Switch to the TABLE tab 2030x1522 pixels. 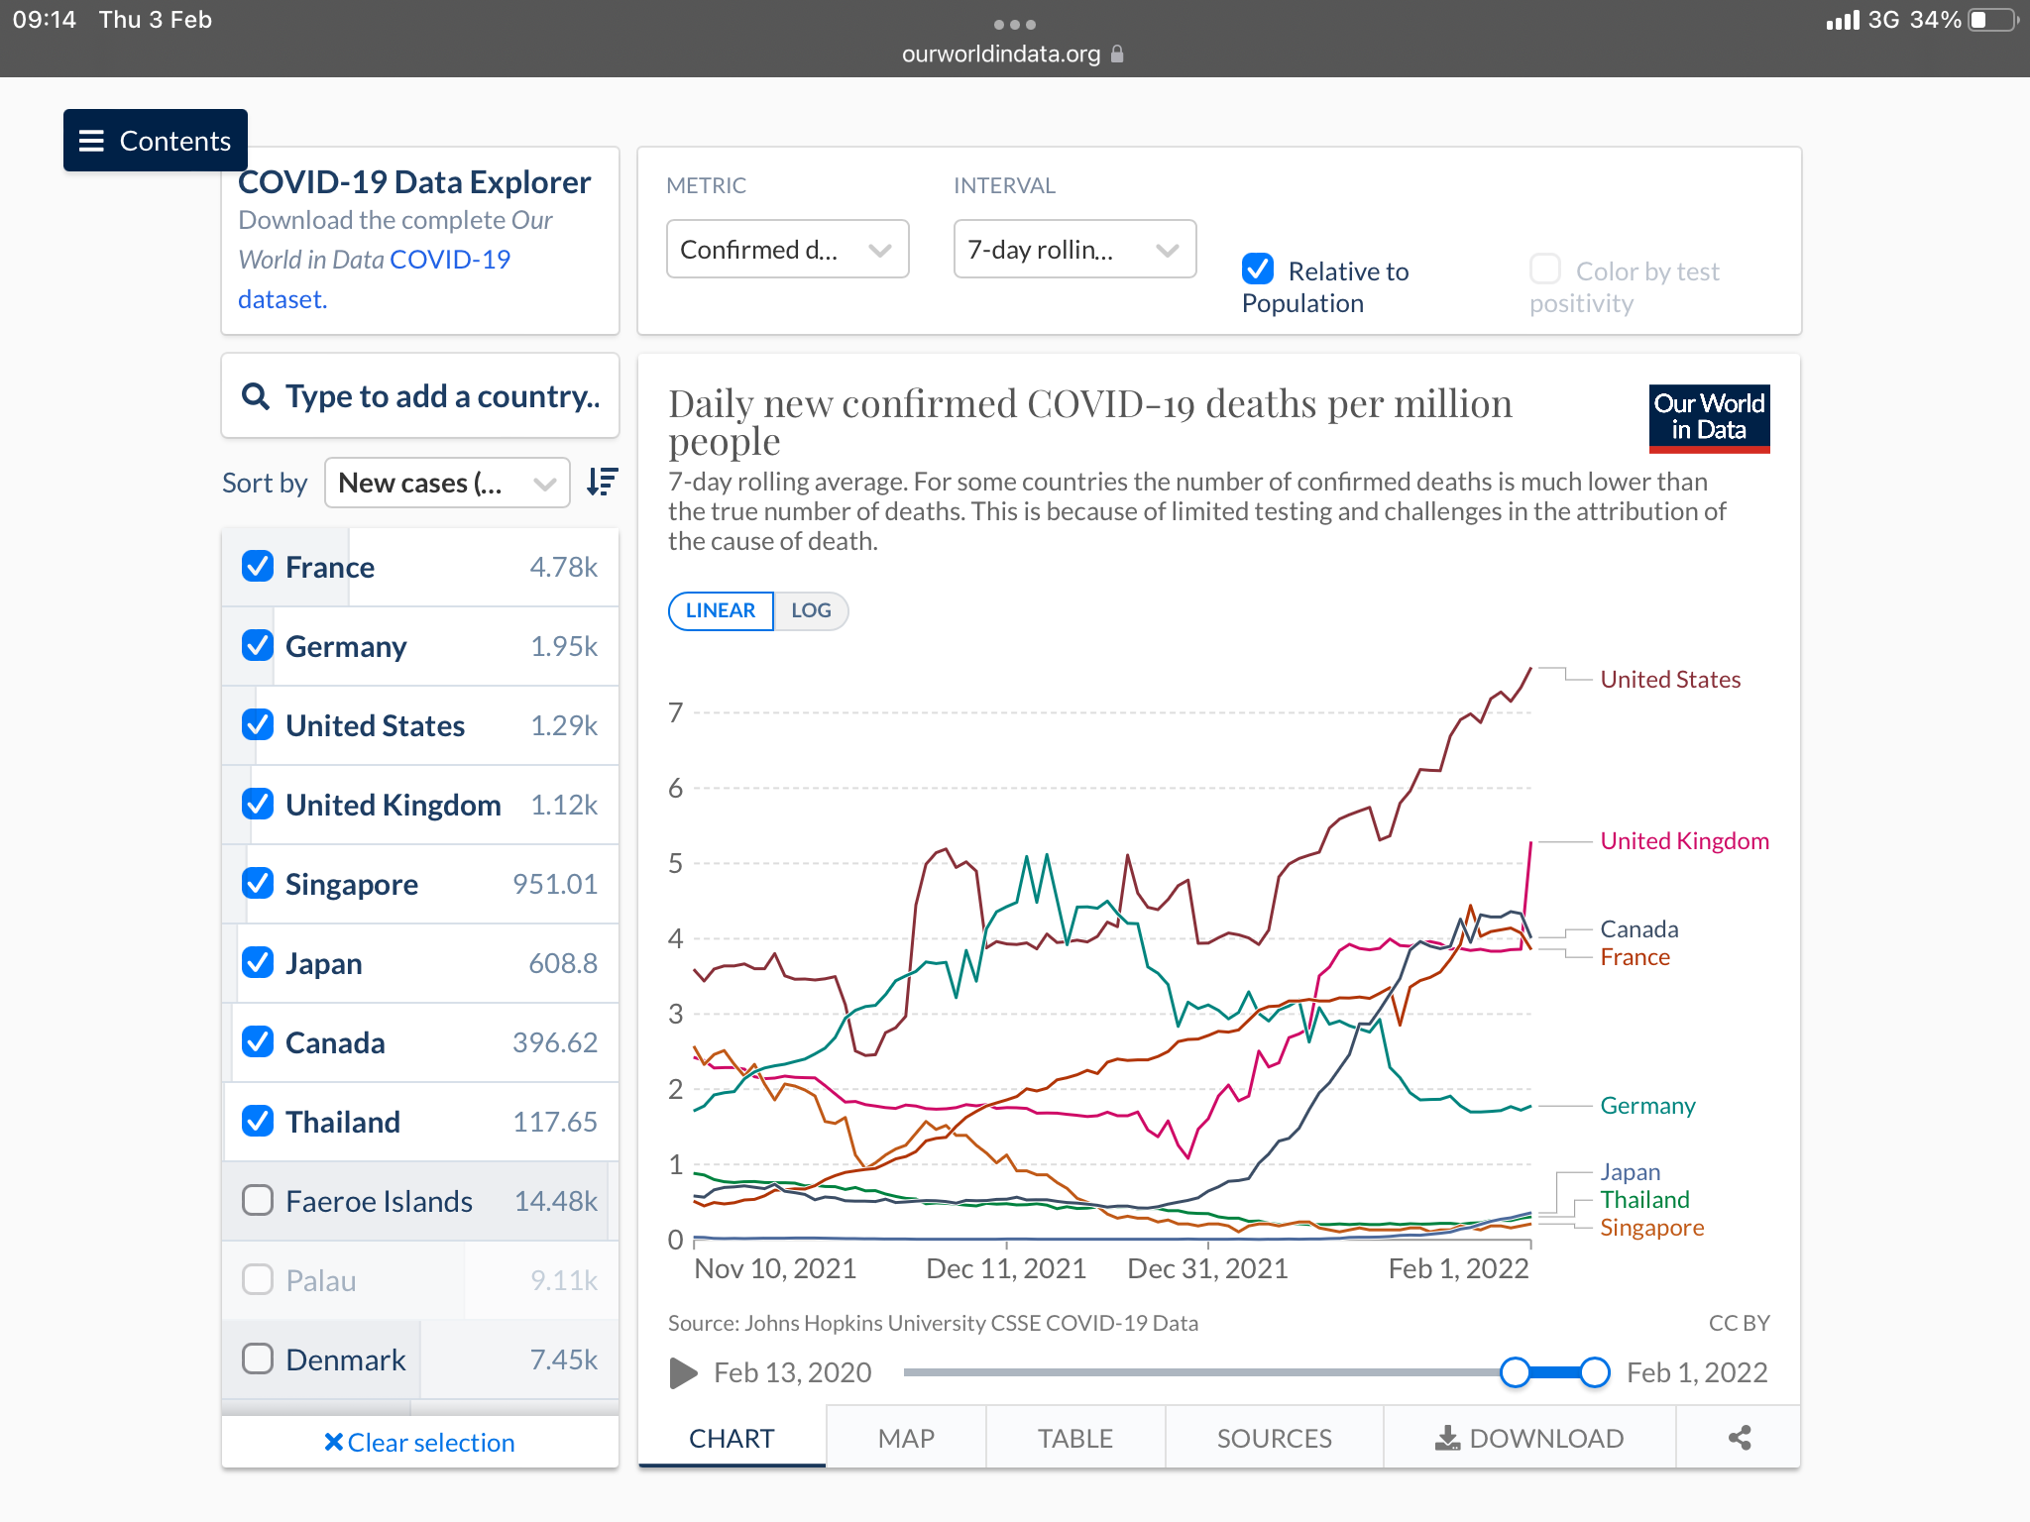[x=1075, y=1438]
